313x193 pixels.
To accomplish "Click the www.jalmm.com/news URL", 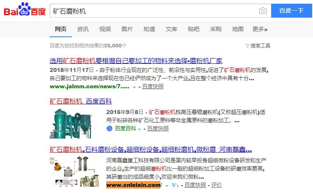I will 89,87.
